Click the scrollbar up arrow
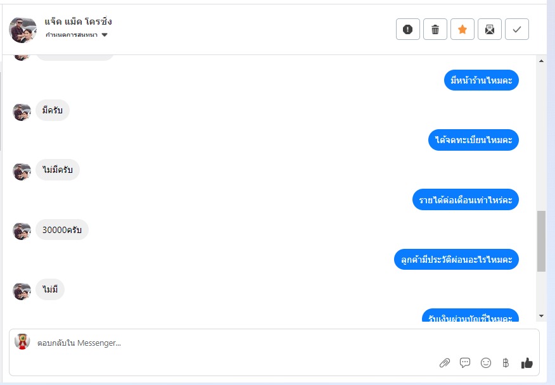 [x=541, y=61]
